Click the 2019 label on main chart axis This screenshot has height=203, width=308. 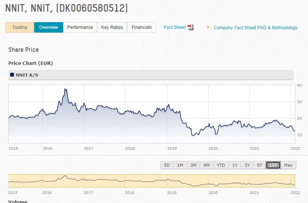(x=172, y=148)
